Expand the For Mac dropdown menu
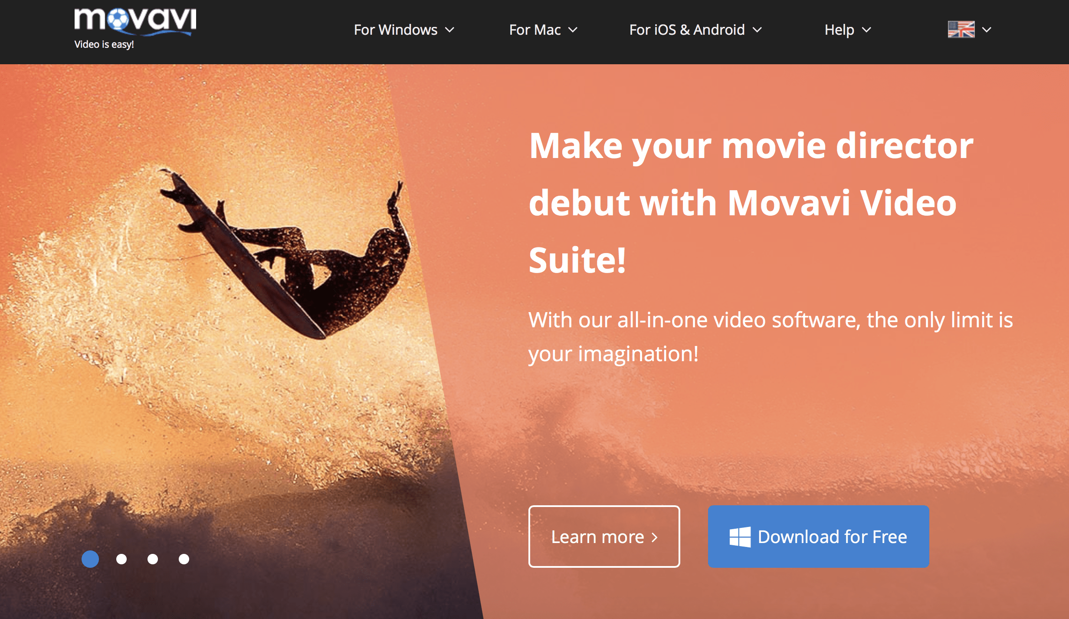Image resolution: width=1069 pixels, height=619 pixels. (x=543, y=30)
